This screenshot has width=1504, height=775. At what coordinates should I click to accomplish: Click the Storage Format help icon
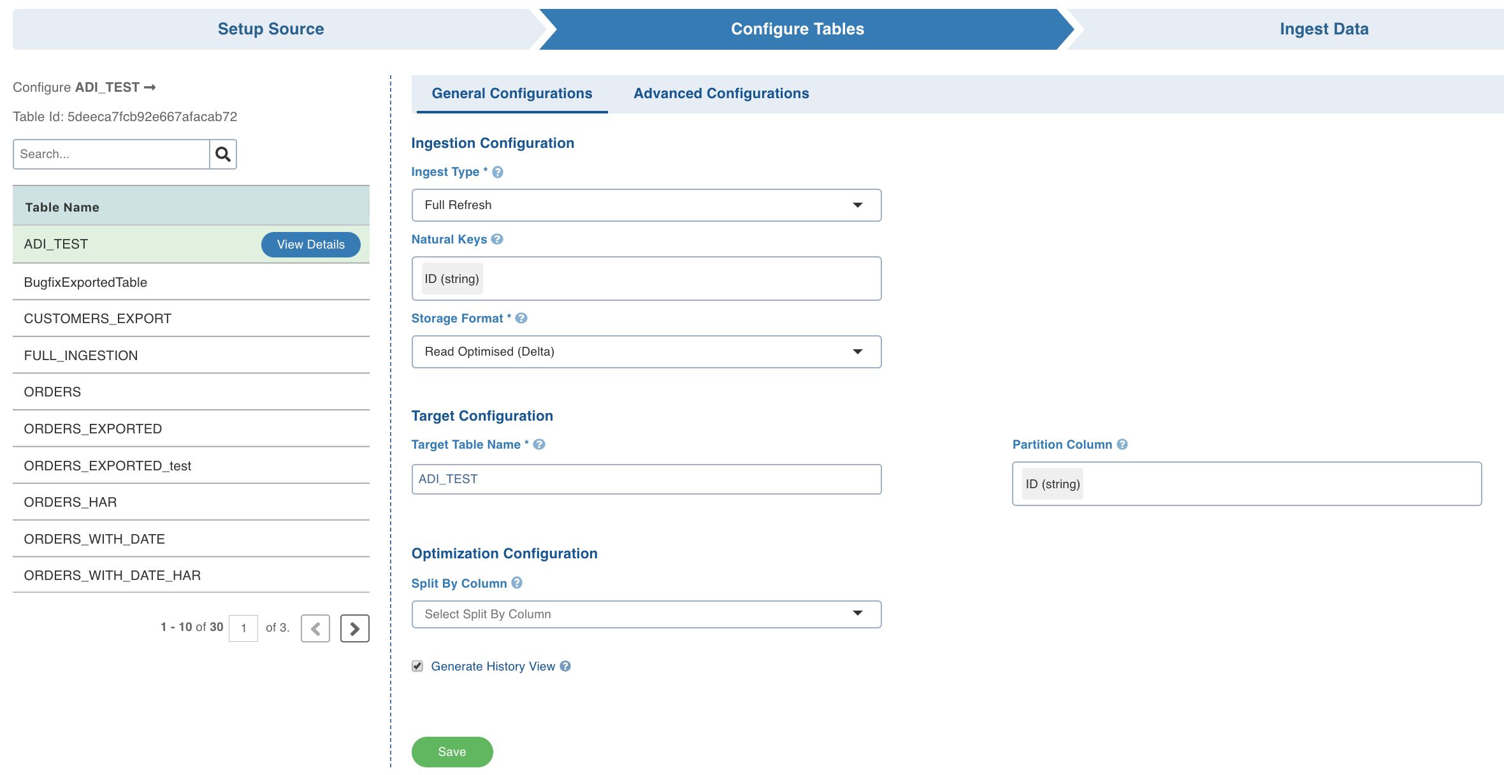521,318
